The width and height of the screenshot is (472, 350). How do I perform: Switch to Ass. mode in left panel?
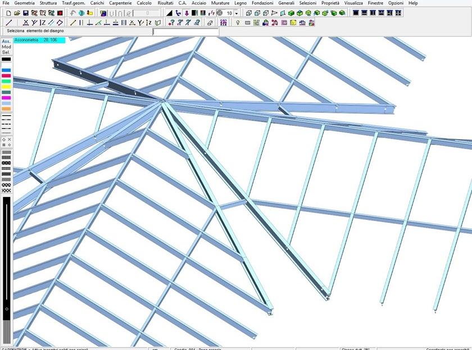(x=6, y=41)
